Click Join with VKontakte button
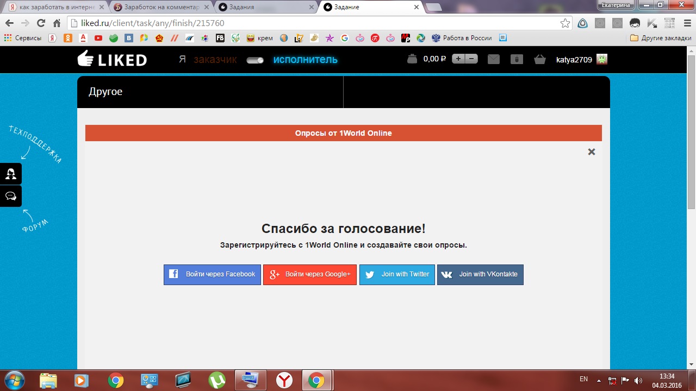Image resolution: width=696 pixels, height=391 pixels. 480,274
